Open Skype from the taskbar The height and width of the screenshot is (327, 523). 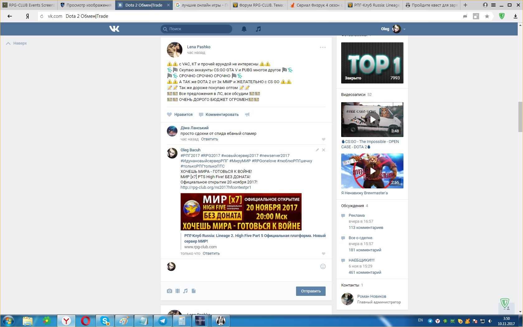tap(105, 321)
